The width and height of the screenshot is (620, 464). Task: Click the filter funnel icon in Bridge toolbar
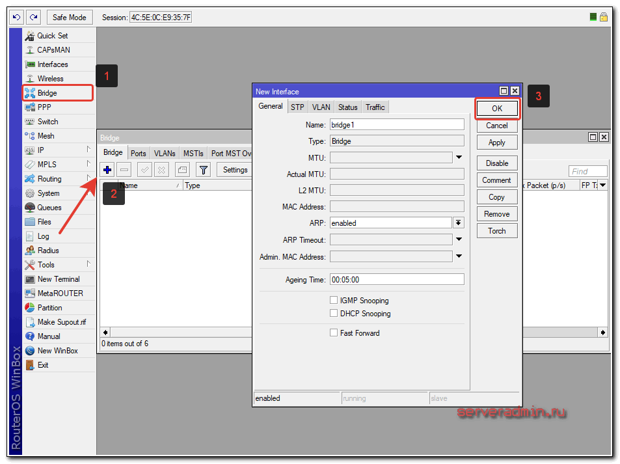(204, 170)
